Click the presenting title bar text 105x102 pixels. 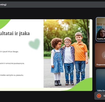pos(3,4)
